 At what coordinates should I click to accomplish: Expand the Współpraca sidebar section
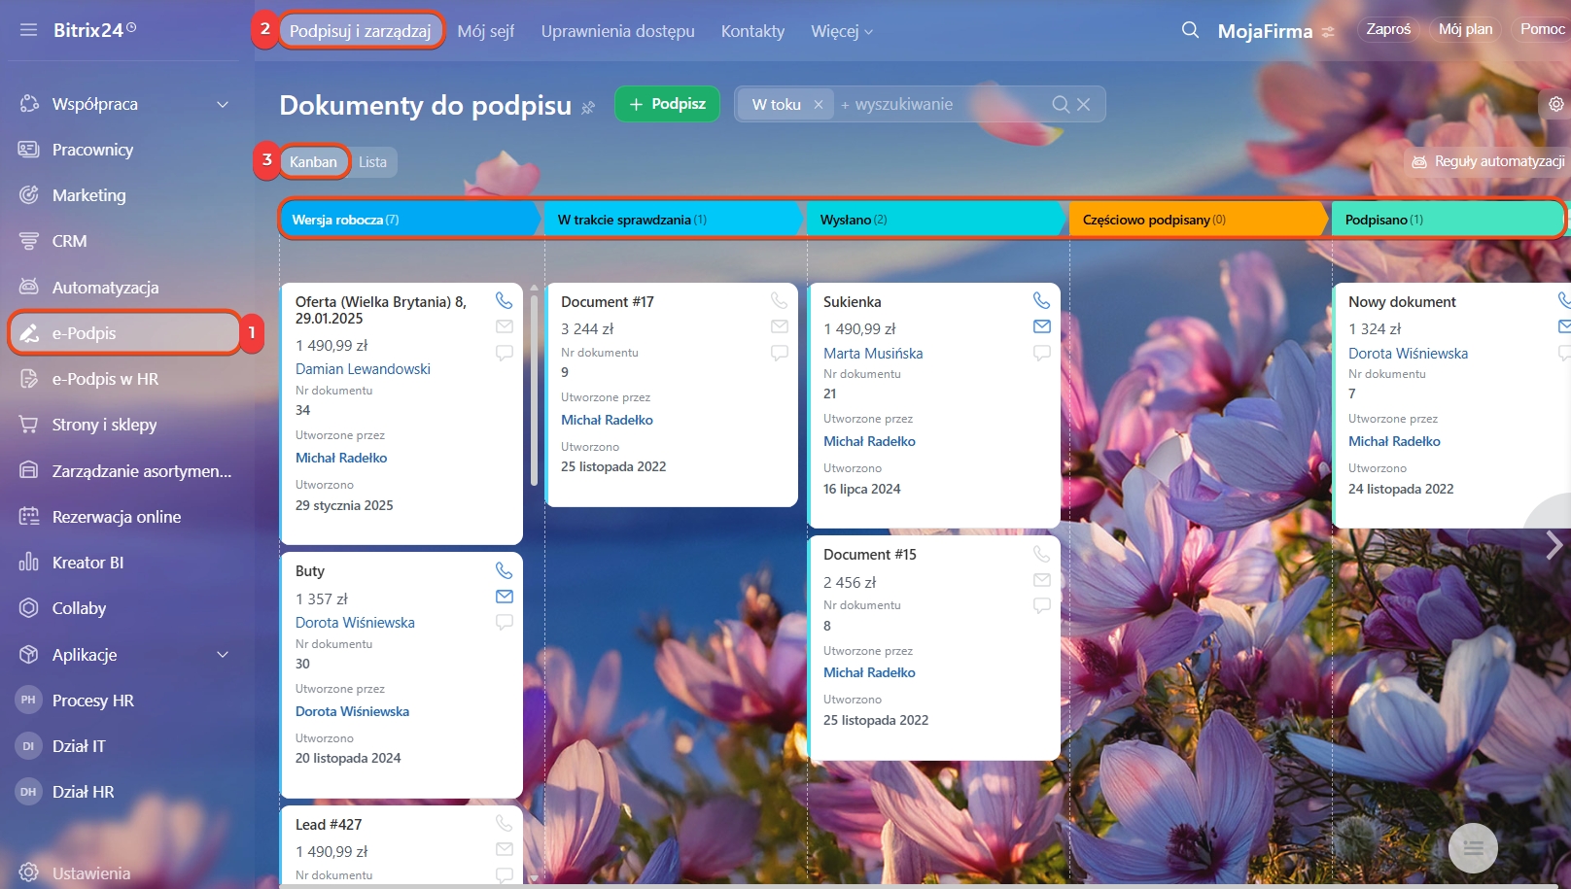pos(223,104)
